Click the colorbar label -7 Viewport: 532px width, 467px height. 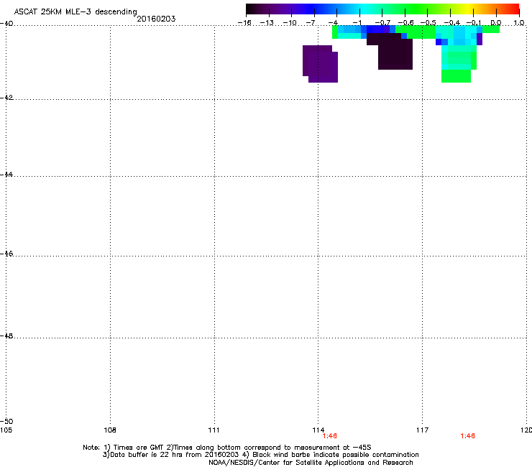coord(311,23)
